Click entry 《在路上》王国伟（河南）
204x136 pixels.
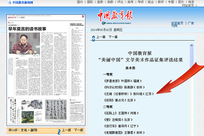coord(121,113)
